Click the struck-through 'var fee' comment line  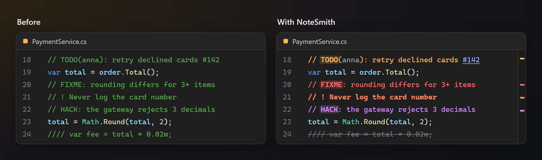pyautogui.click(x=370, y=134)
